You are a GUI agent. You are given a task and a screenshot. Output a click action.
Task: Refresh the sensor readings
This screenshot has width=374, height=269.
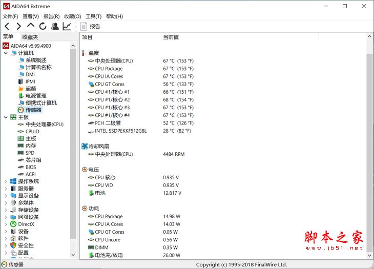pos(43,26)
